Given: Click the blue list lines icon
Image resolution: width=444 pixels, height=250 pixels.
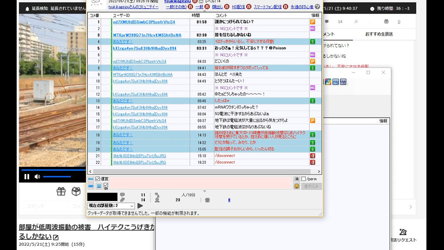Looking at the screenshot, I should [99, 186].
